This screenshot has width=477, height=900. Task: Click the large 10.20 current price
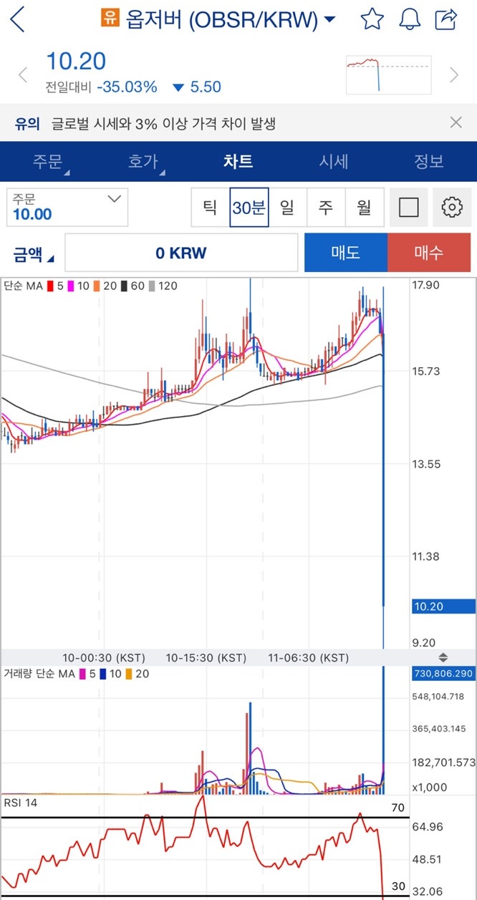click(76, 62)
